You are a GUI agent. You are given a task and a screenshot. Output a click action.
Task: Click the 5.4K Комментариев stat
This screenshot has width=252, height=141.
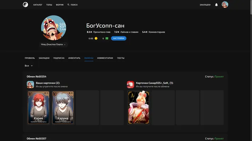click(153, 32)
